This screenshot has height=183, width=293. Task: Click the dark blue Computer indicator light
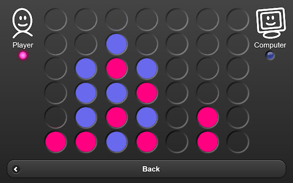(x=270, y=55)
